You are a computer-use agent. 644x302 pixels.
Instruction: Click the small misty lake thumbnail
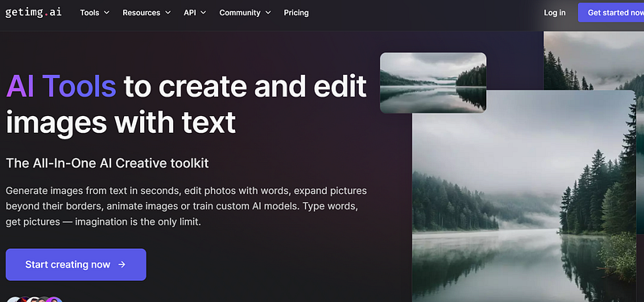(433, 83)
